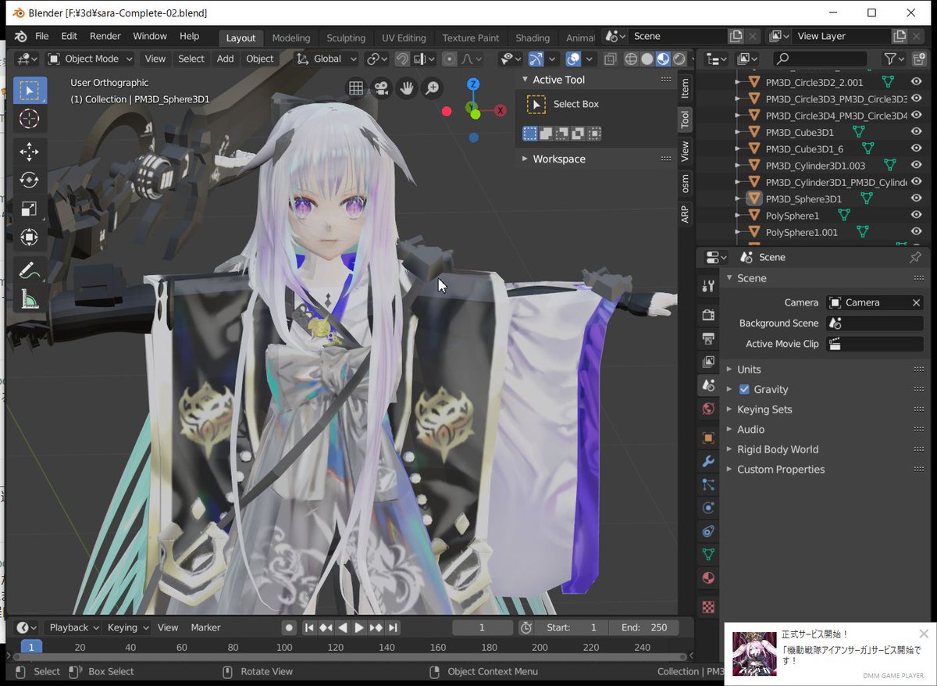
Task: Open the Particles properties tab icon
Action: (x=708, y=484)
